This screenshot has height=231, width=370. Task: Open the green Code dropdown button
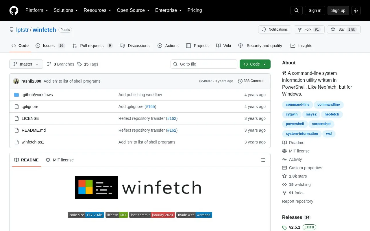(x=255, y=64)
